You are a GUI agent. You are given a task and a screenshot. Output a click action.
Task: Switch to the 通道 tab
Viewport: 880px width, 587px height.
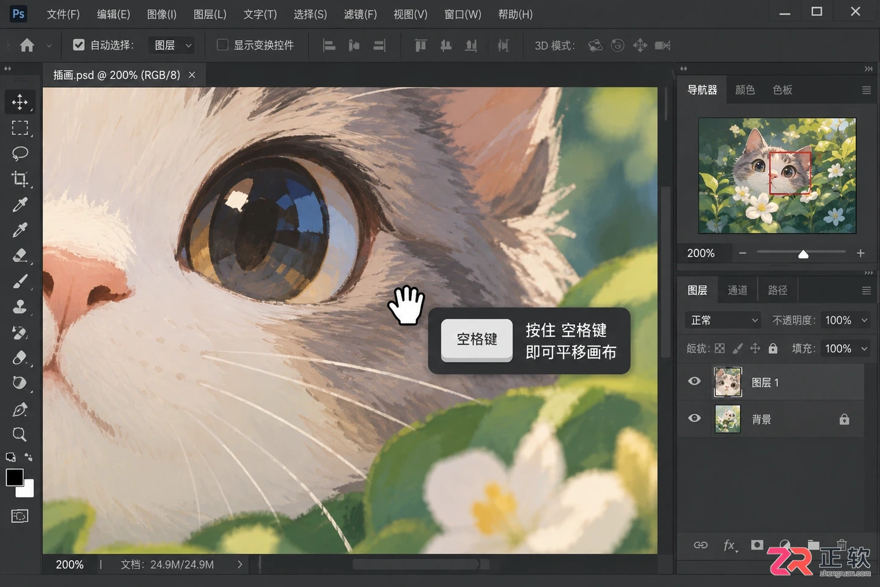[738, 290]
